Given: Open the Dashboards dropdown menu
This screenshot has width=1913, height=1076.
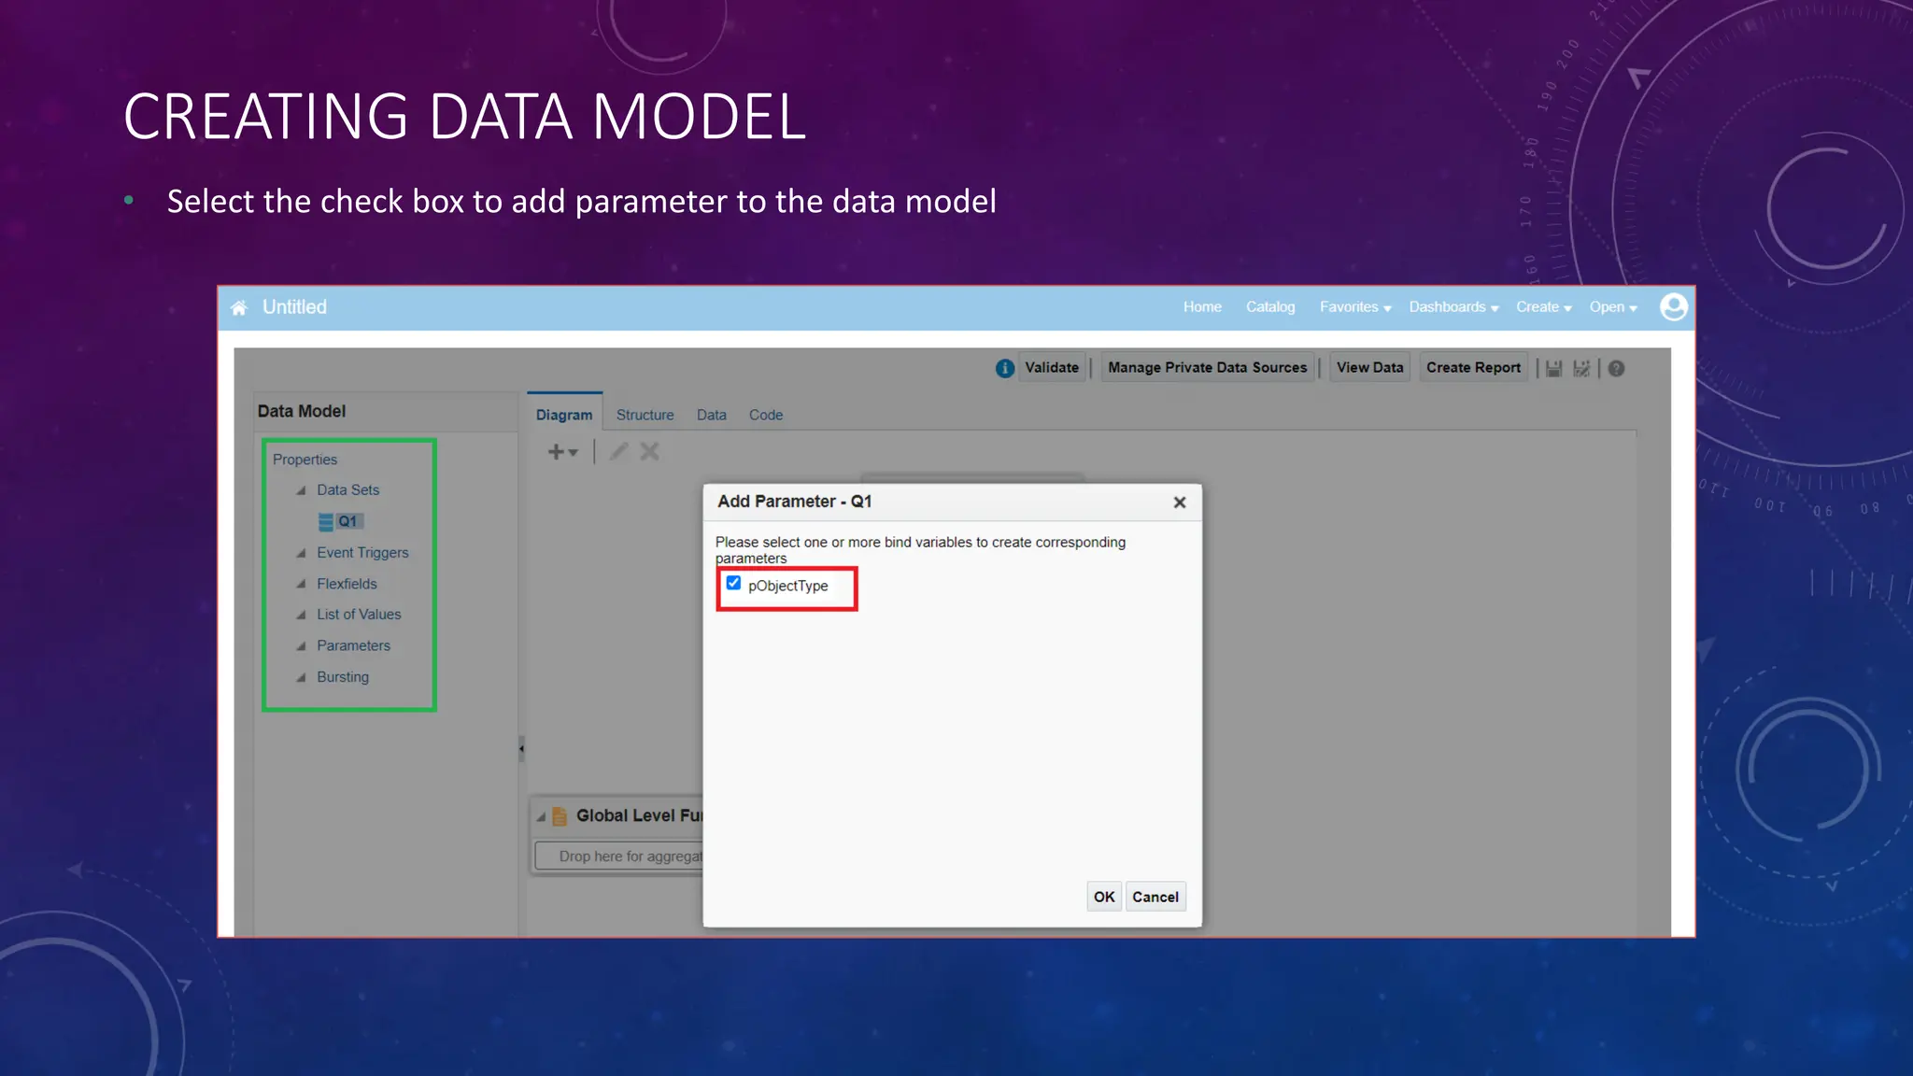Looking at the screenshot, I should pos(1453,307).
